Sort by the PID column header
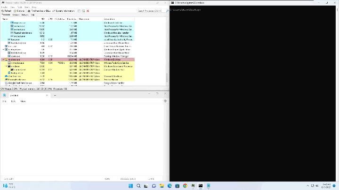The width and height of the screenshot is (339, 190). point(40,19)
